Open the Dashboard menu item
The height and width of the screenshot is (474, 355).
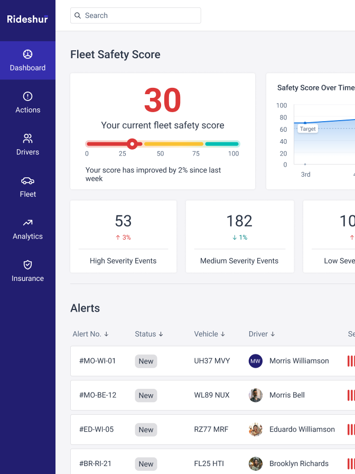28,60
